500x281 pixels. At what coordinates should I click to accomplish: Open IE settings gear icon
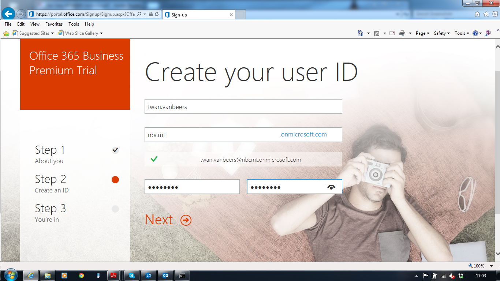tap(495, 14)
